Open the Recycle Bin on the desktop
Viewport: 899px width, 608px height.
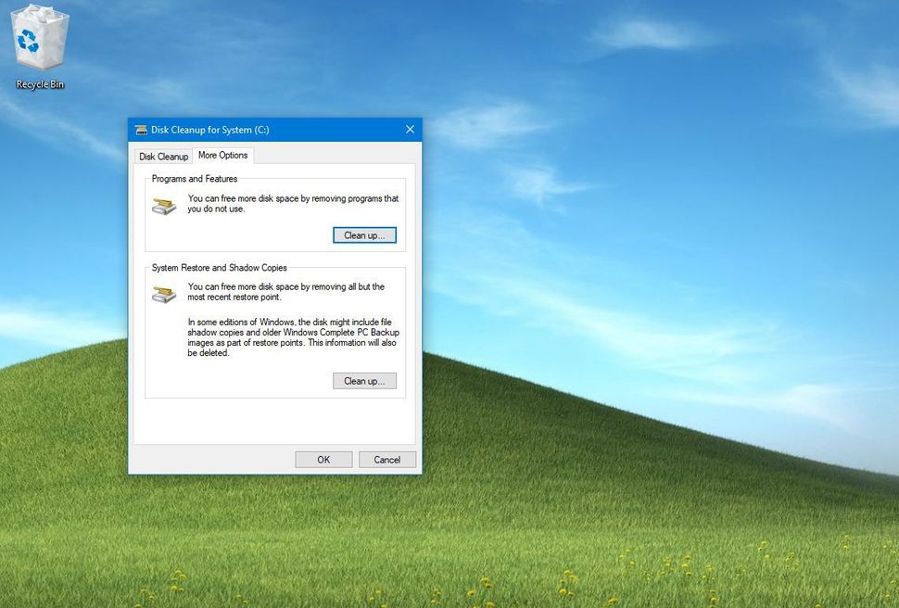pos(40,42)
